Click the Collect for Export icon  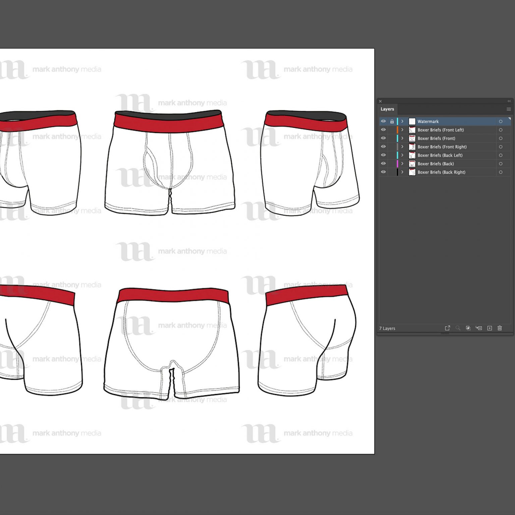(448, 328)
